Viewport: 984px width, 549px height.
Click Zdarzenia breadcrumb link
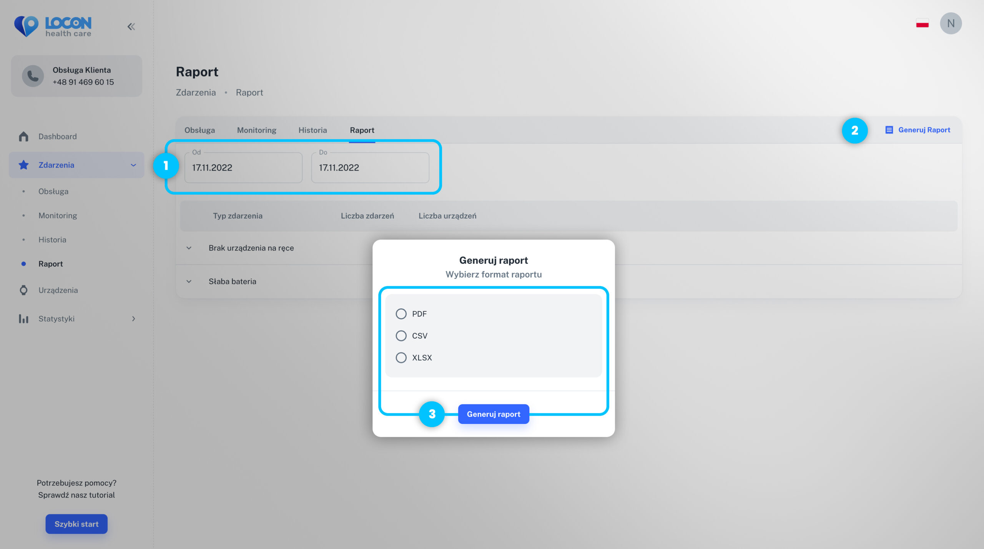(196, 93)
